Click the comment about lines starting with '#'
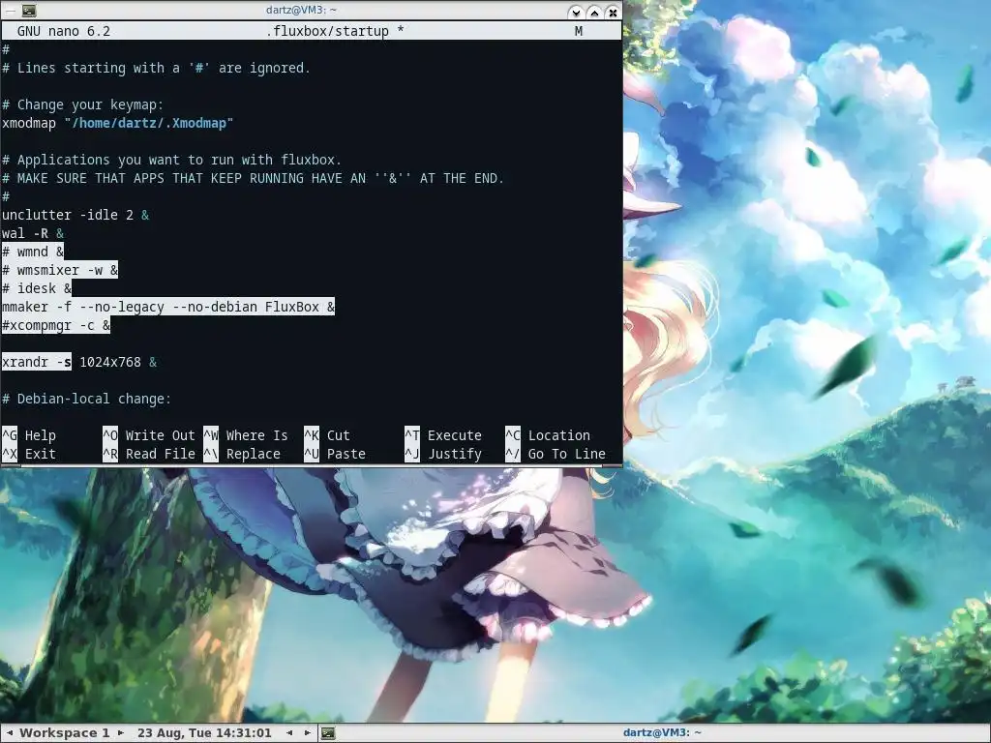Viewport: 991px width, 743px height. [x=156, y=69]
